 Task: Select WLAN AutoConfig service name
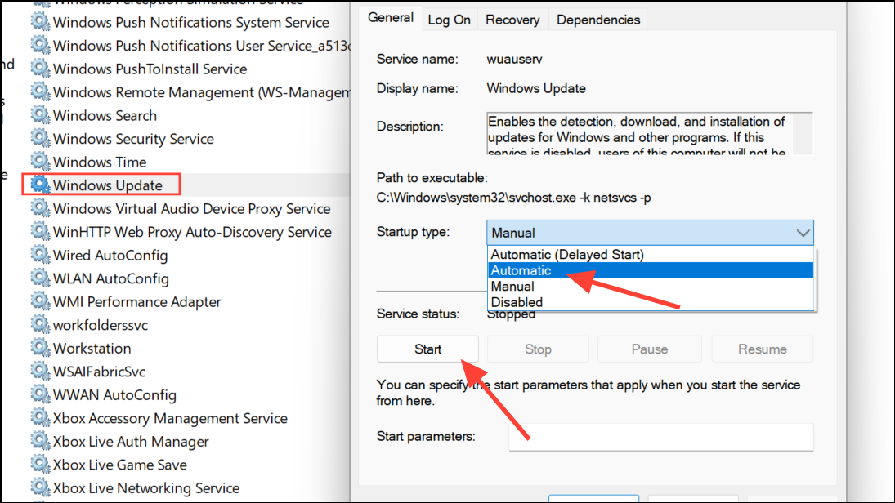110,279
